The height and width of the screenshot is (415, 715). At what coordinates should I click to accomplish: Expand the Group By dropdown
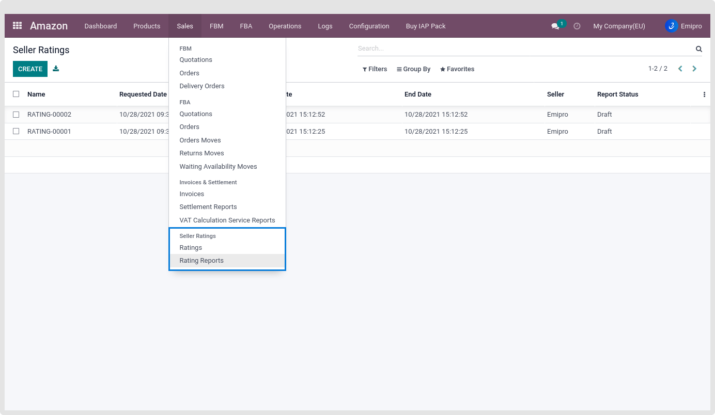[x=413, y=69]
